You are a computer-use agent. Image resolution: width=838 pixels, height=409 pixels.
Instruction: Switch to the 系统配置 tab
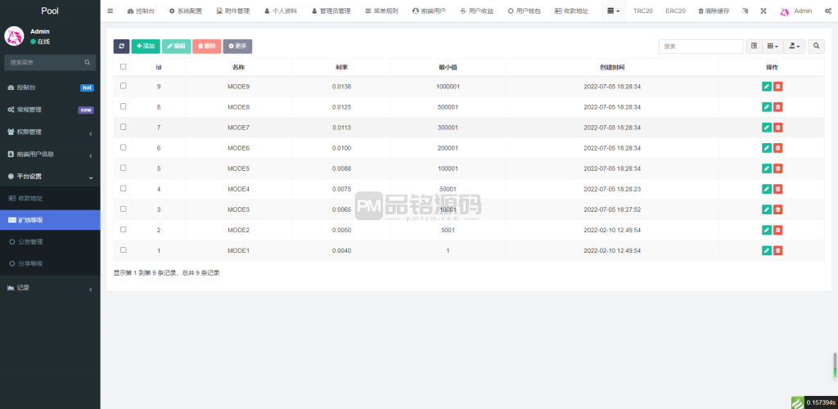(x=185, y=11)
